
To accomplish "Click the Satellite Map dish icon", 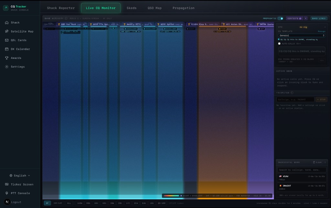I will tap(7, 31).
